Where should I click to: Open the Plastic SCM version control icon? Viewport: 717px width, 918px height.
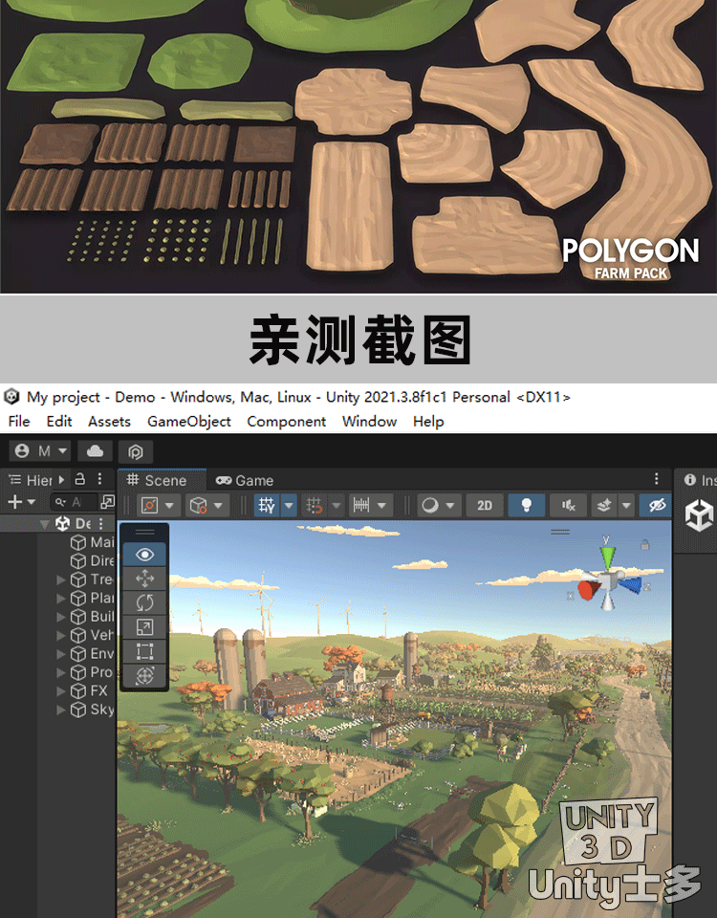[135, 451]
